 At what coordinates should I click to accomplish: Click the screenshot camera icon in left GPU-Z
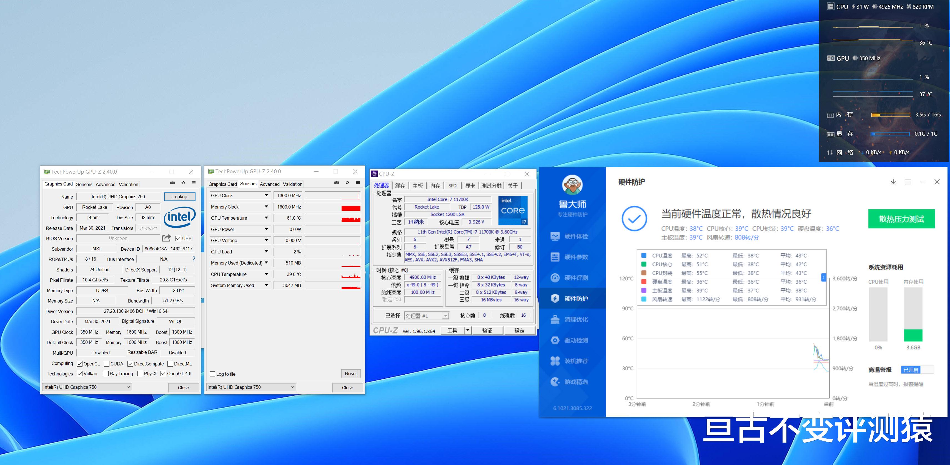coord(172,183)
